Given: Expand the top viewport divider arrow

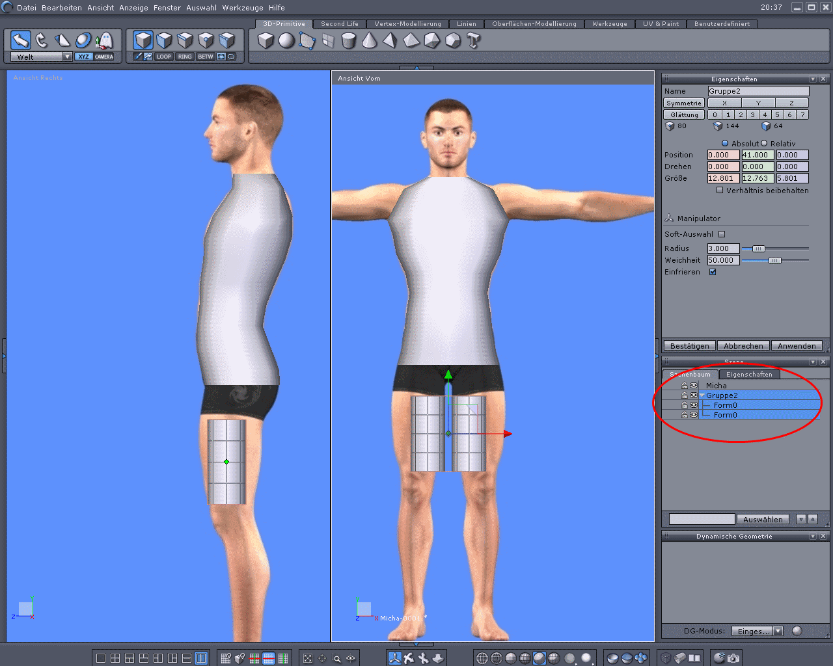Looking at the screenshot, I should click(x=416, y=68).
